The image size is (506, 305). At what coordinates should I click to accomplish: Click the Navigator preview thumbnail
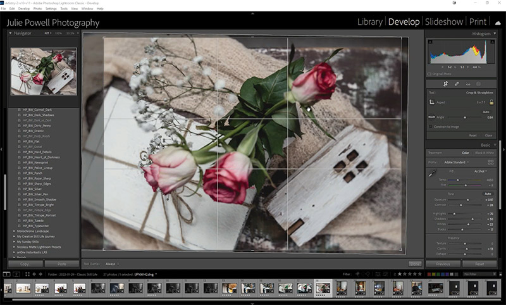click(x=44, y=72)
